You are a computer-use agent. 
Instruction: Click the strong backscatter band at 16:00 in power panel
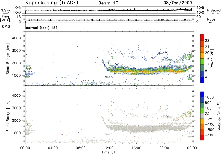[136, 71]
